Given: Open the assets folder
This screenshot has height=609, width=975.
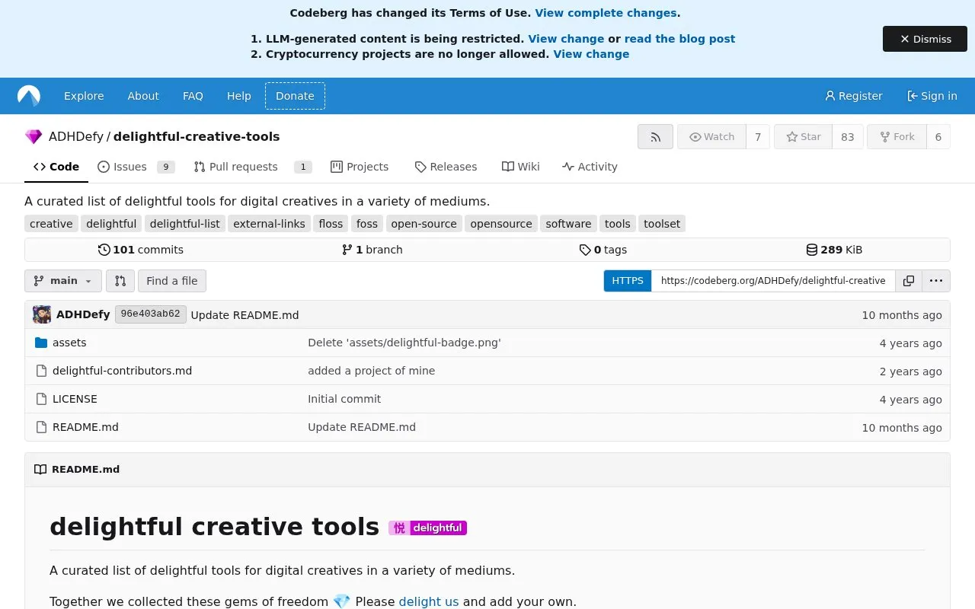Looking at the screenshot, I should 69,343.
